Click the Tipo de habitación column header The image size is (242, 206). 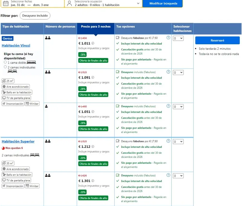22,29
